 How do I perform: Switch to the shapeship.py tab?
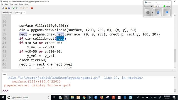[x=7, y=12]
